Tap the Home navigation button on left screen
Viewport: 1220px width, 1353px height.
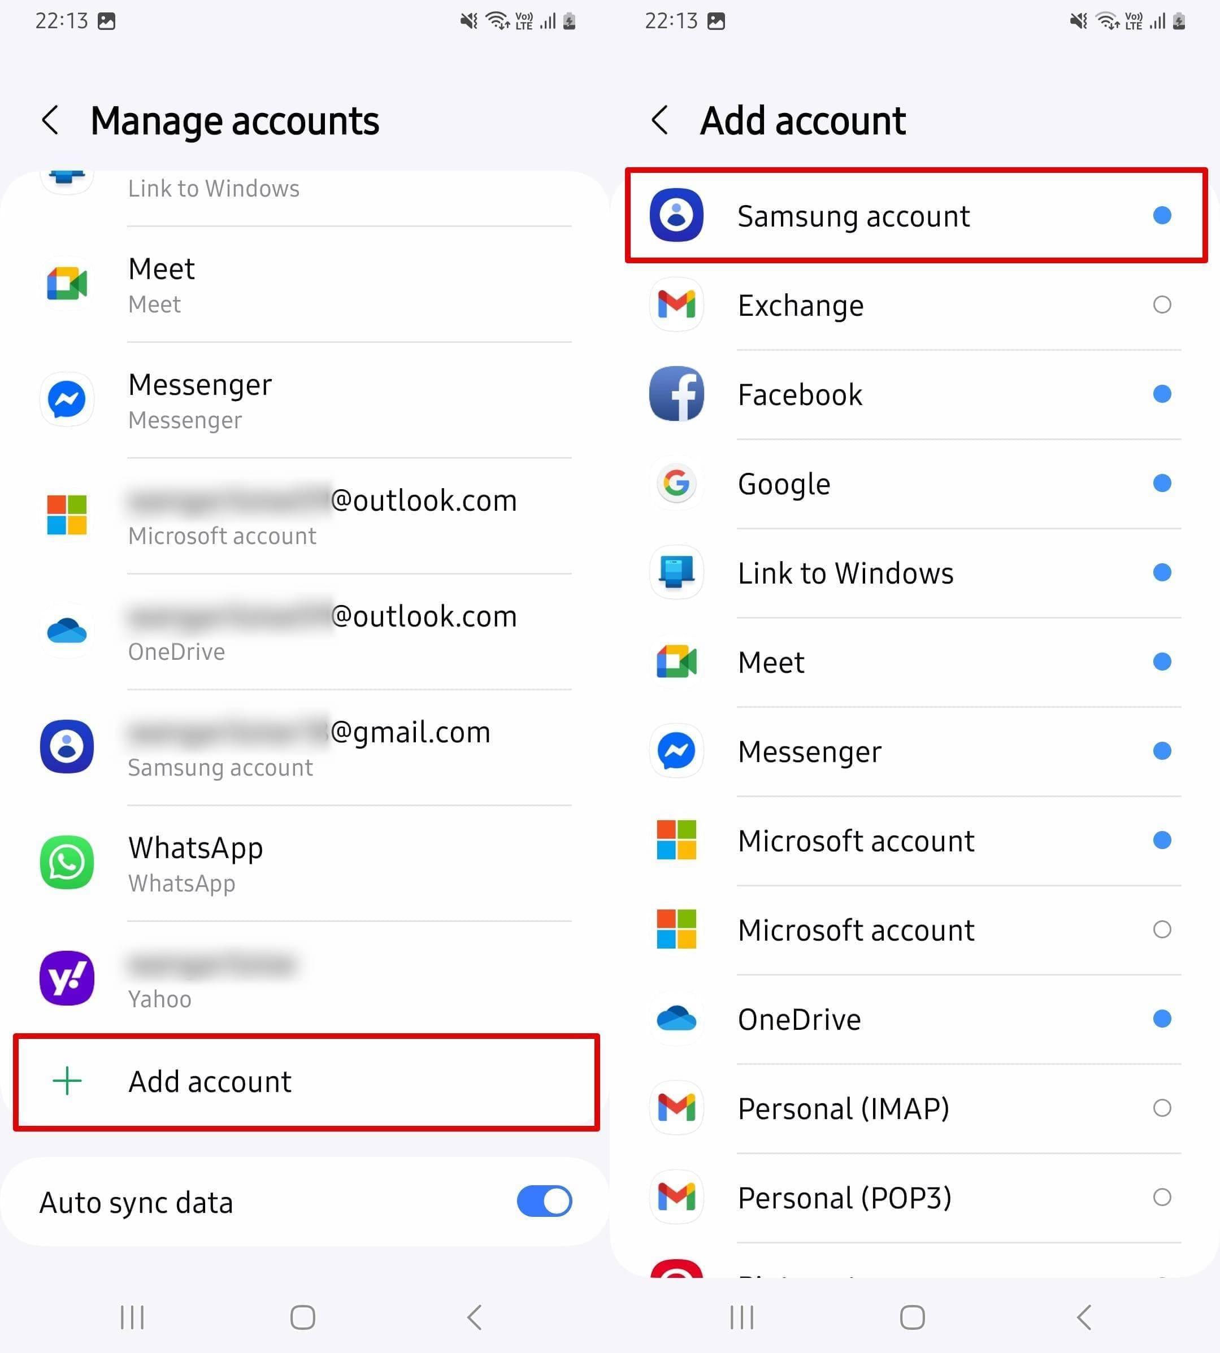click(x=303, y=1317)
